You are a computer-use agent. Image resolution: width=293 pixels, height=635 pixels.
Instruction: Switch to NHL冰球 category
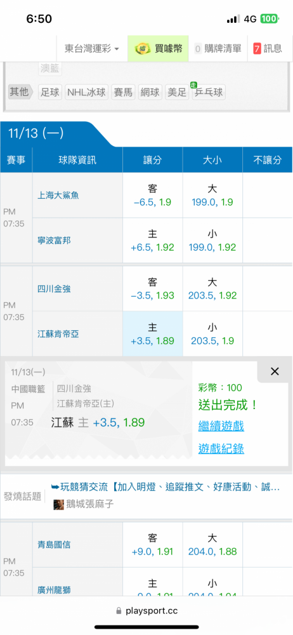86,92
